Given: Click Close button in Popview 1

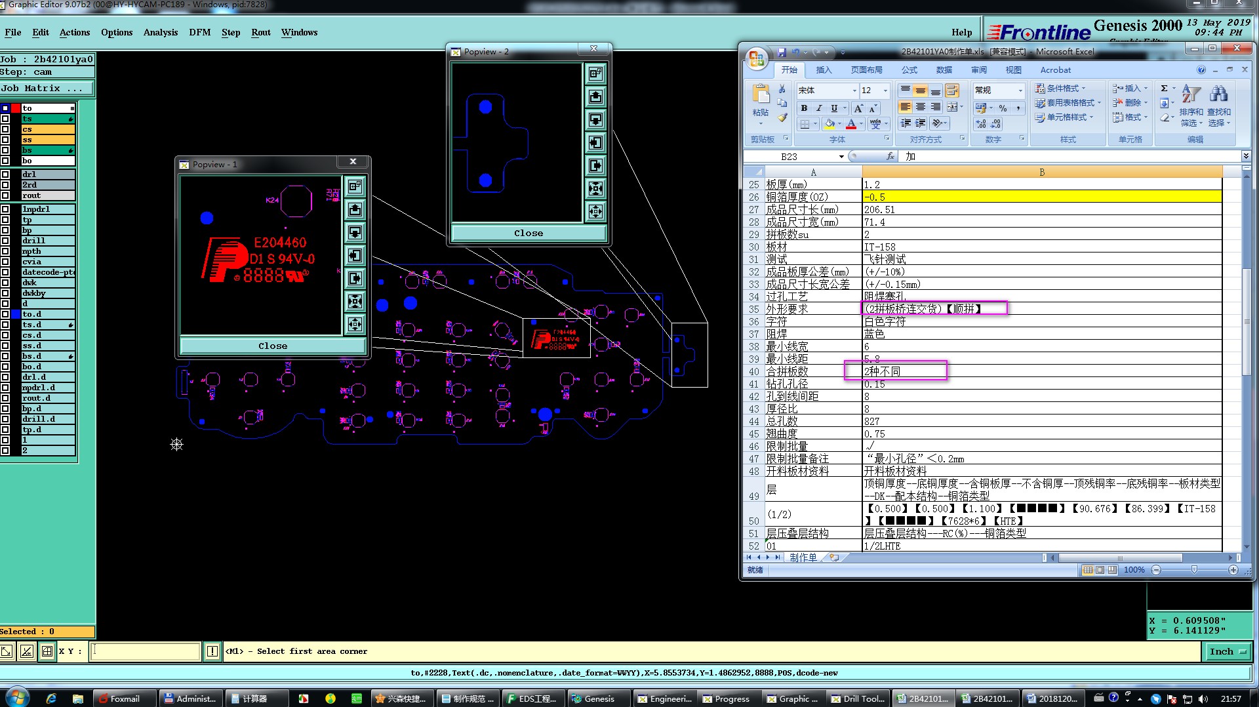Looking at the screenshot, I should point(272,346).
